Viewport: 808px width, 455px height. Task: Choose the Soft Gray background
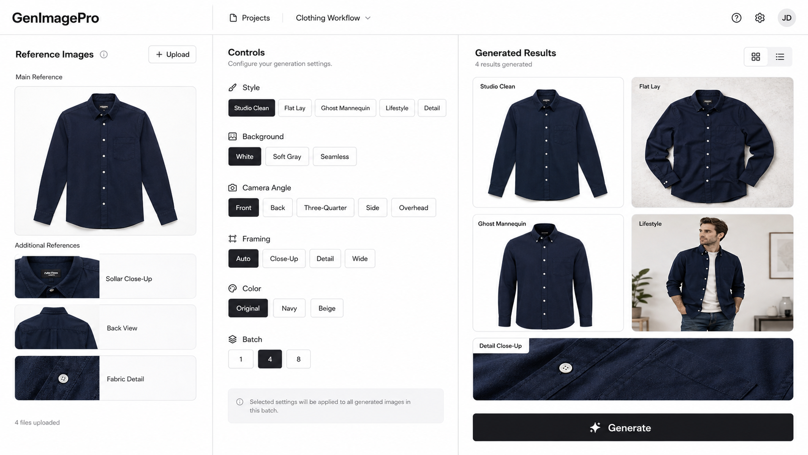click(287, 157)
